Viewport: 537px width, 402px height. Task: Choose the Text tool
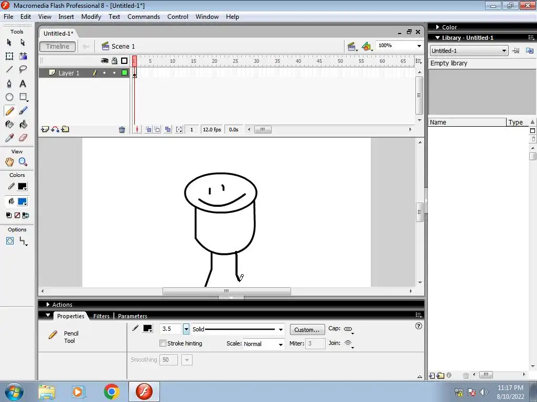(23, 84)
